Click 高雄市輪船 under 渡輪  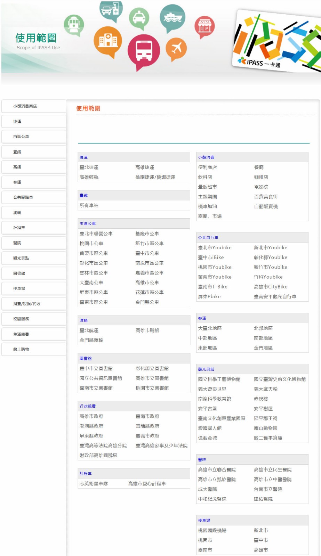point(147,330)
